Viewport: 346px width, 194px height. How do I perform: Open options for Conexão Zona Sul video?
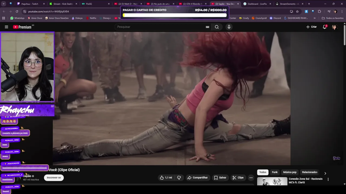[x=328, y=179]
